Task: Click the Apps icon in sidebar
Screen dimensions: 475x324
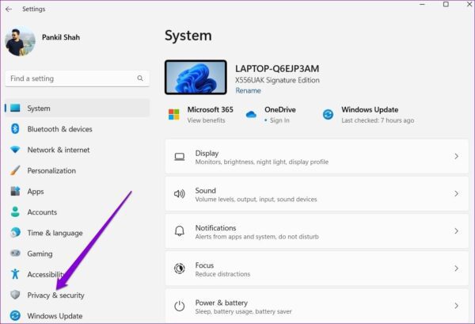Action: coord(15,191)
